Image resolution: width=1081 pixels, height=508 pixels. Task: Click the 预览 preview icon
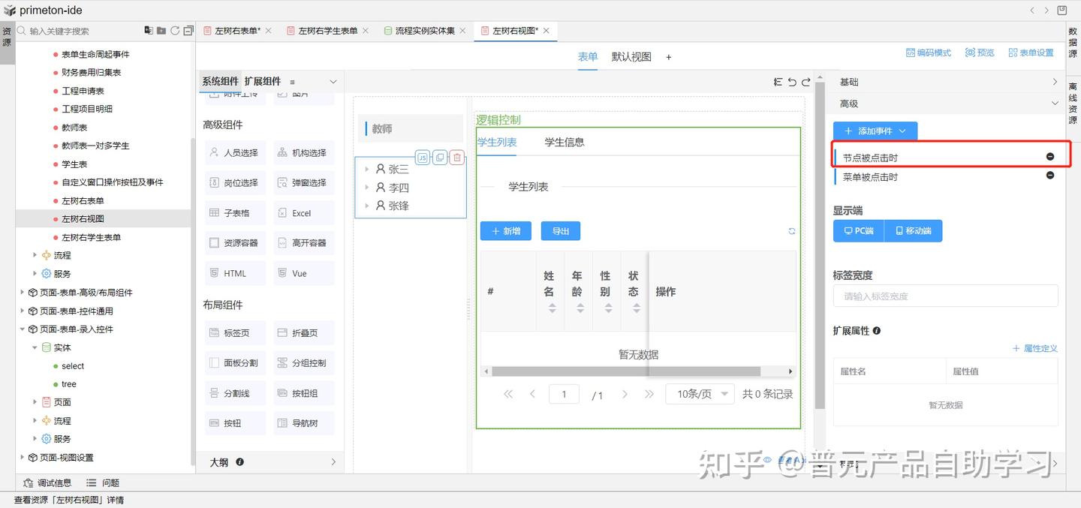point(978,53)
